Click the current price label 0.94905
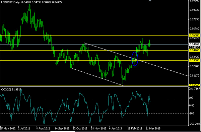201x132 pixels. 194,44
